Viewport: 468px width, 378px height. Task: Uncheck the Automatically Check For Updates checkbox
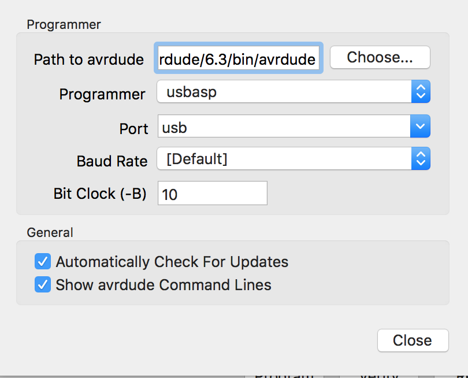[43, 262]
